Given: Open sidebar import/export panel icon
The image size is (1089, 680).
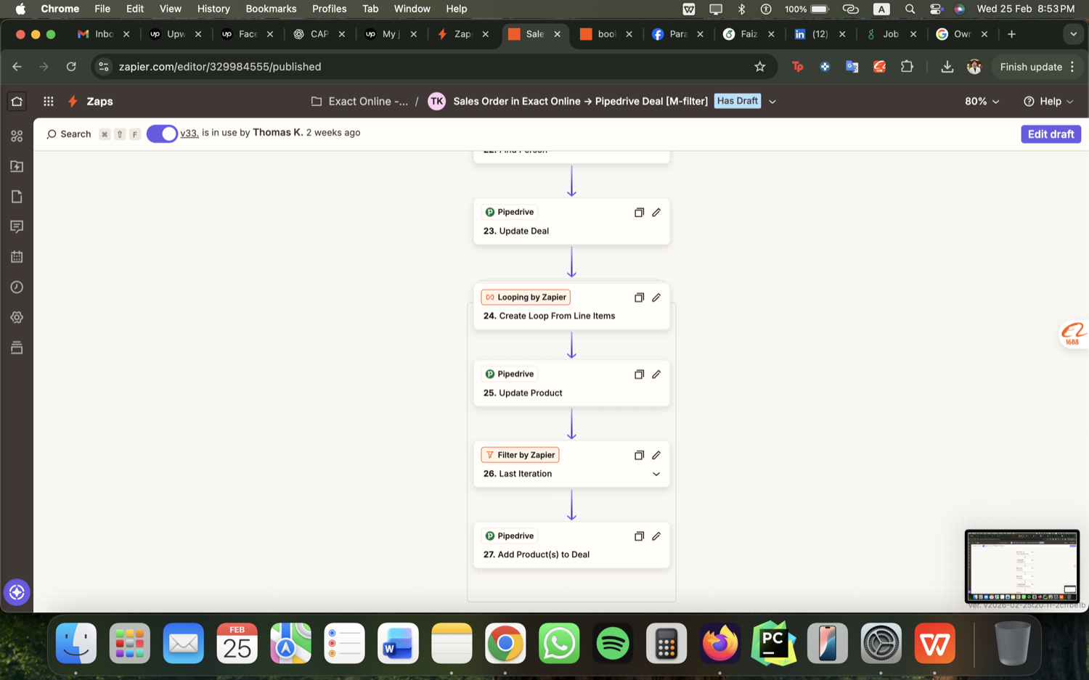Looking at the screenshot, I should [17, 166].
